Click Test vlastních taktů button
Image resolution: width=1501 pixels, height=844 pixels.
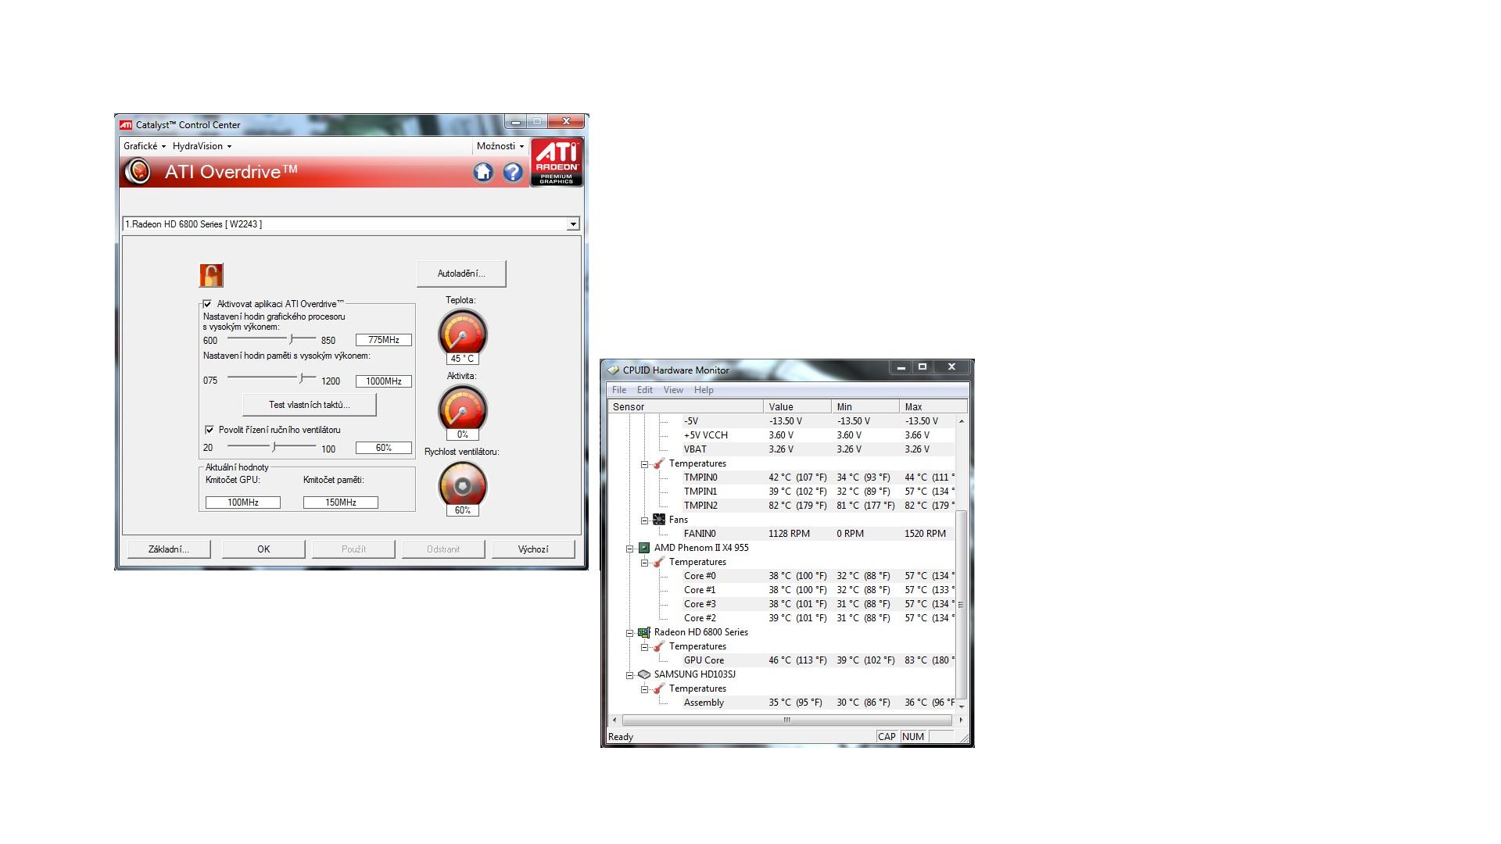(310, 405)
